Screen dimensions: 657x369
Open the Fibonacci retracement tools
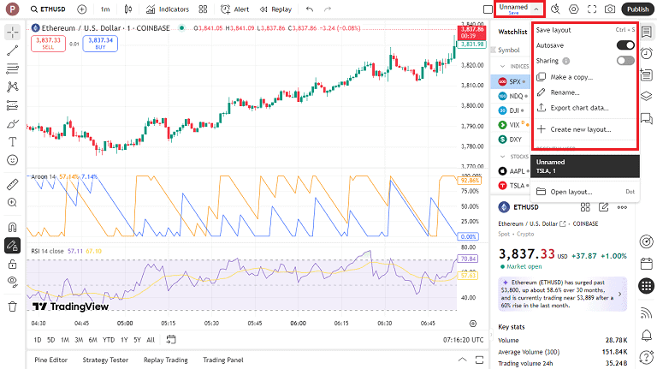point(13,68)
